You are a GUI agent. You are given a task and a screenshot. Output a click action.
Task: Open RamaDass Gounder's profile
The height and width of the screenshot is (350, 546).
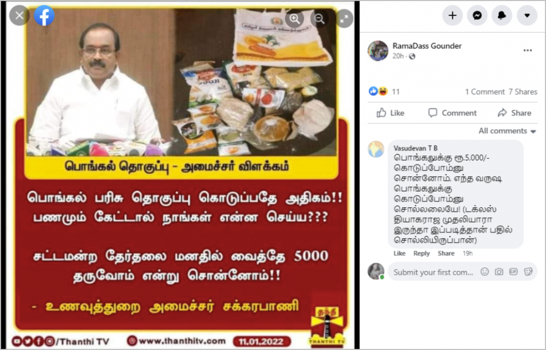tap(427, 46)
